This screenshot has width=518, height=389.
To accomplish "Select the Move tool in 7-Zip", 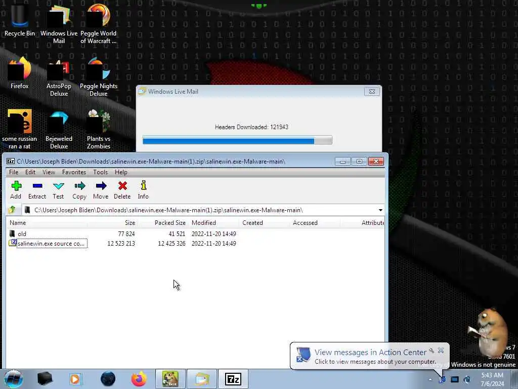I will [101, 190].
